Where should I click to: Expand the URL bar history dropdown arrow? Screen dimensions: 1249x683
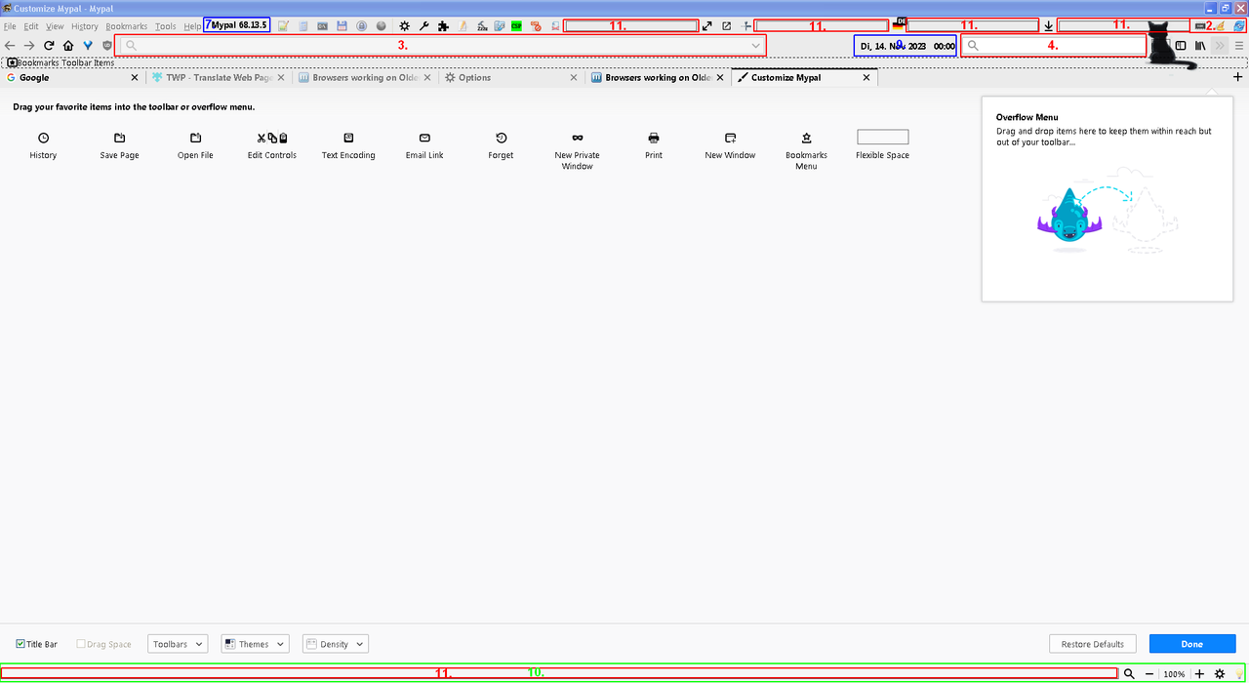click(x=755, y=45)
